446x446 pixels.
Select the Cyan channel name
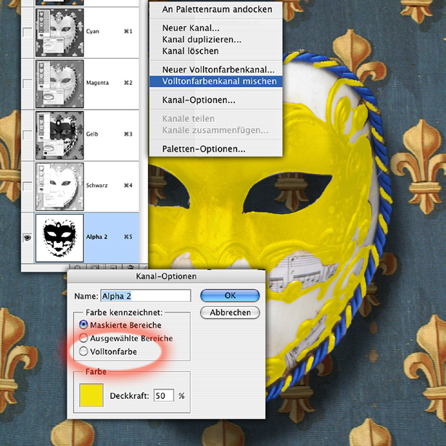click(93, 31)
